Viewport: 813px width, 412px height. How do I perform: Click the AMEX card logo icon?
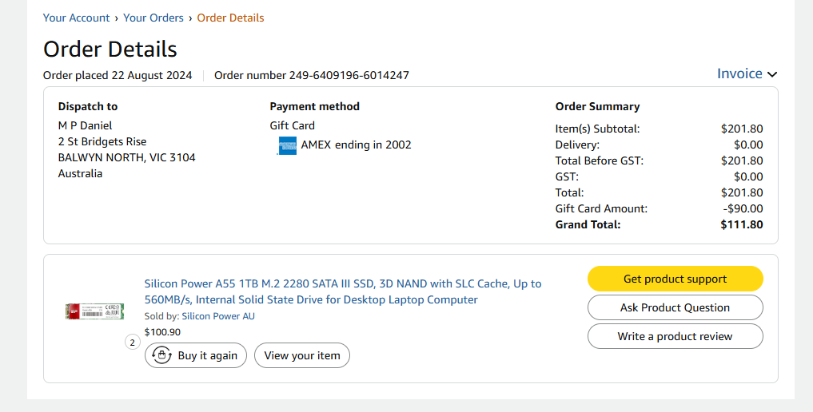tap(287, 146)
